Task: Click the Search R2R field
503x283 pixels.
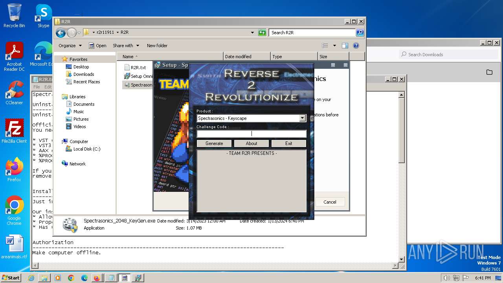Action: [x=312, y=33]
